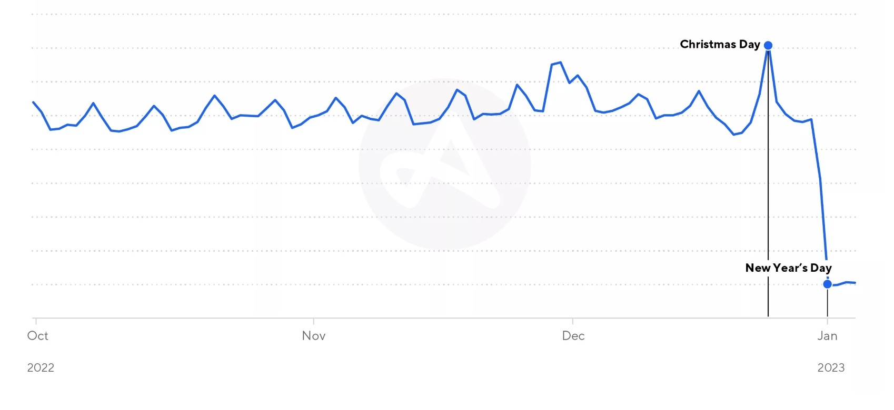The image size is (894, 410).
Task: Click the Nov axis label
Action: (x=314, y=336)
